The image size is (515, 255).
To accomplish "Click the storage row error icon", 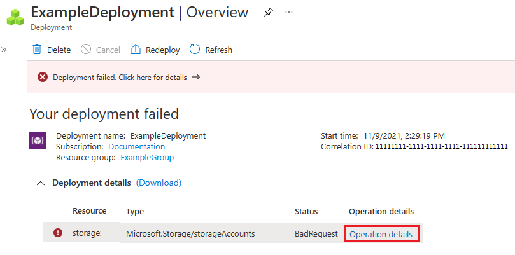I will coord(58,233).
